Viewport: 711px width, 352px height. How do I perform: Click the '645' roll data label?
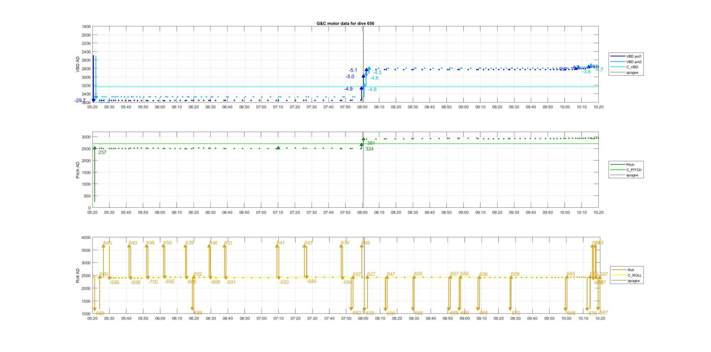pyautogui.click(x=107, y=243)
